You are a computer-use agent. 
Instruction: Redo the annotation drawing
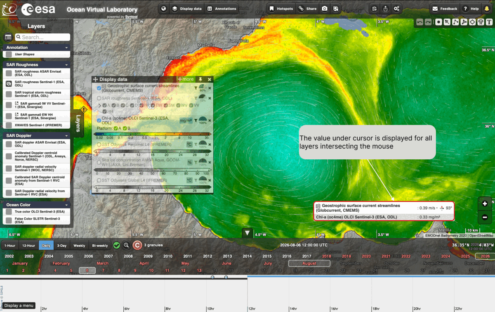[x=429, y=22]
